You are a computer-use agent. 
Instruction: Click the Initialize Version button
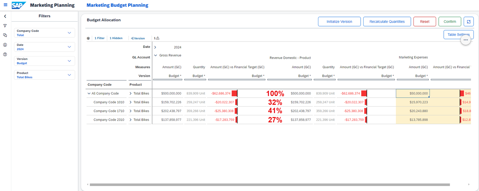pos(339,22)
